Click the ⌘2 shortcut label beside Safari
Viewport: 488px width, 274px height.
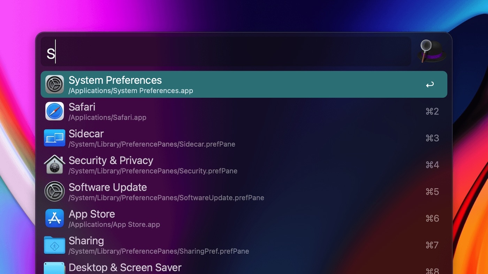432,111
